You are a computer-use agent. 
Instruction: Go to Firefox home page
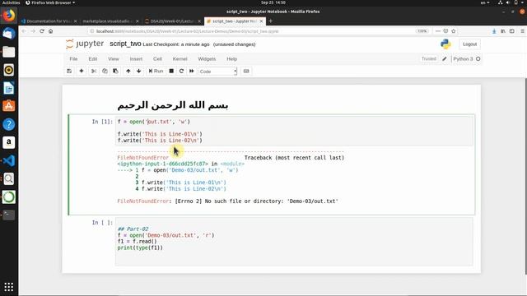51,31
